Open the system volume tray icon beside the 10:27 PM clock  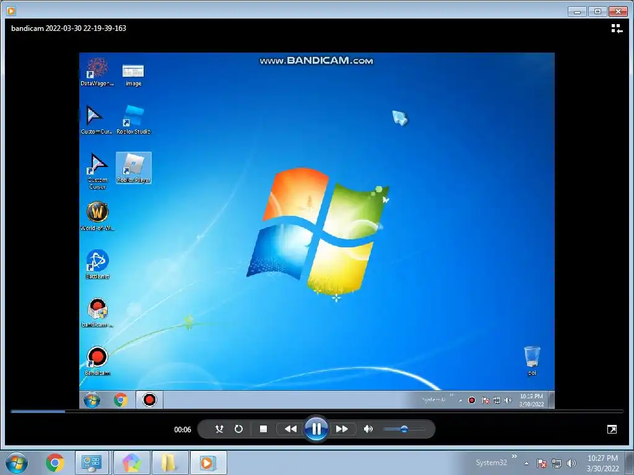(571, 463)
